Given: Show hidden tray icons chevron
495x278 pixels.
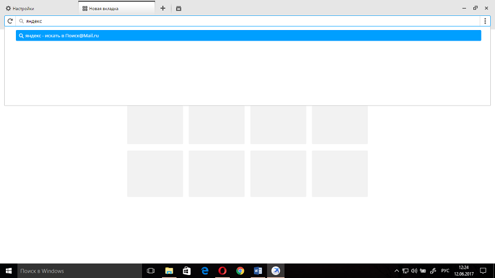Looking at the screenshot, I should pos(397,271).
